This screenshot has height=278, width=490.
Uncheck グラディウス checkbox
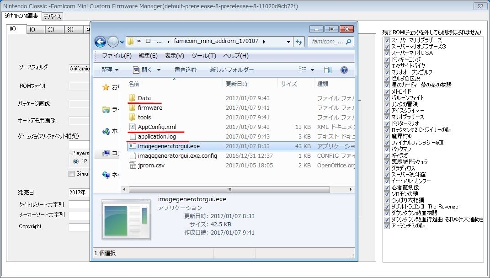(x=387, y=168)
